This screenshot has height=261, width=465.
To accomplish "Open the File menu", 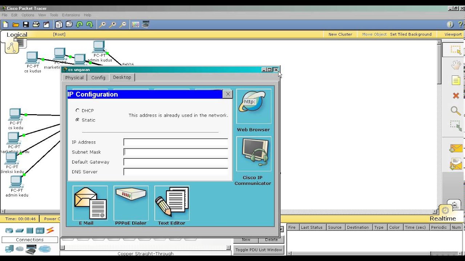I will [4, 15].
